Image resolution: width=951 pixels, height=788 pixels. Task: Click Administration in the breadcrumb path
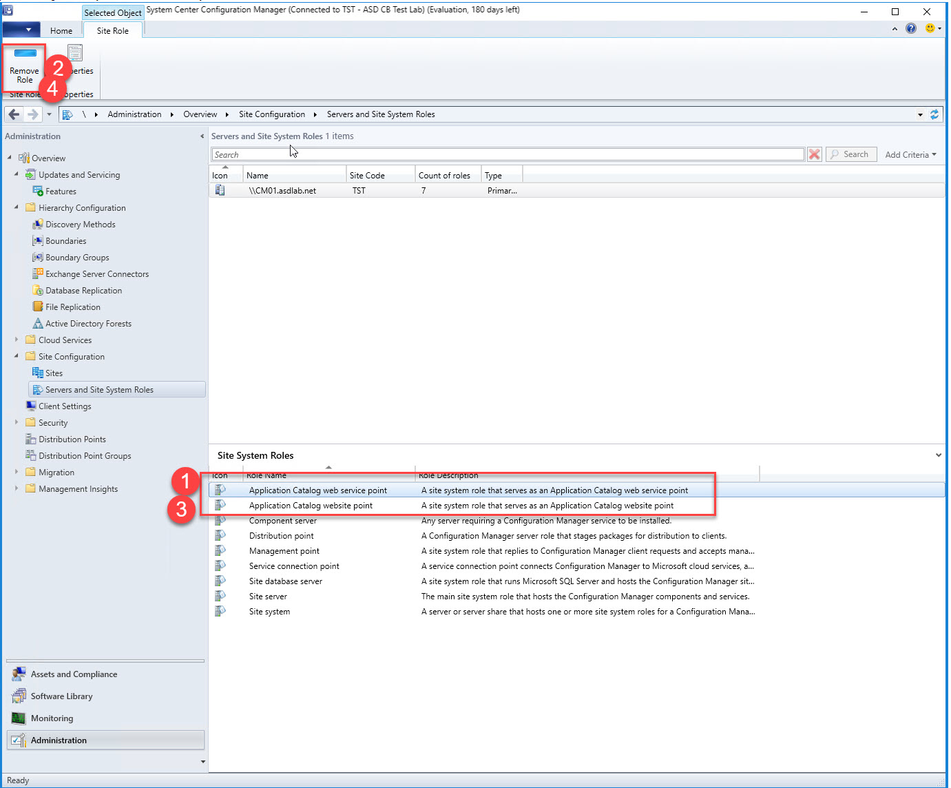[x=134, y=114]
